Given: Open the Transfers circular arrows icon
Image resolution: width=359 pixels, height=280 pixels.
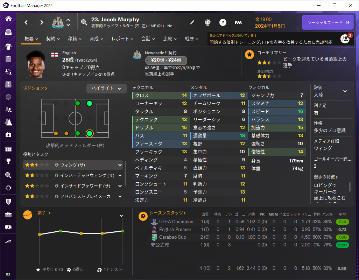Looking at the screenshot, I should [x=8, y=188].
